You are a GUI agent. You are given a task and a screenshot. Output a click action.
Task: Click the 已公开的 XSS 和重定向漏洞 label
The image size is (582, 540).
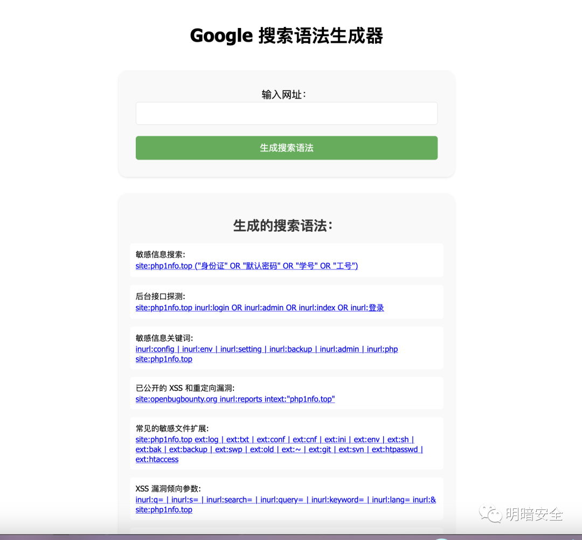pyautogui.click(x=185, y=388)
